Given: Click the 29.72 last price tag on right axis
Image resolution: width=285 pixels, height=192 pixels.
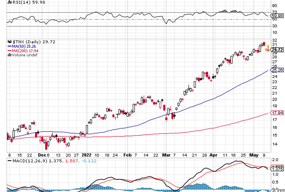Looking at the screenshot, I should [277, 50].
